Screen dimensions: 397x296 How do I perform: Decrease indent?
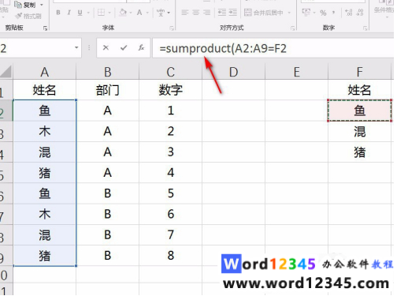(x=222, y=13)
